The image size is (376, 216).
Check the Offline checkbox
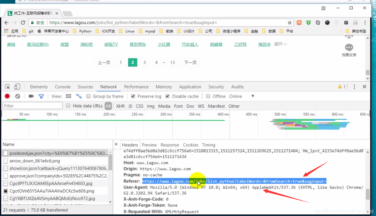pos(208,96)
